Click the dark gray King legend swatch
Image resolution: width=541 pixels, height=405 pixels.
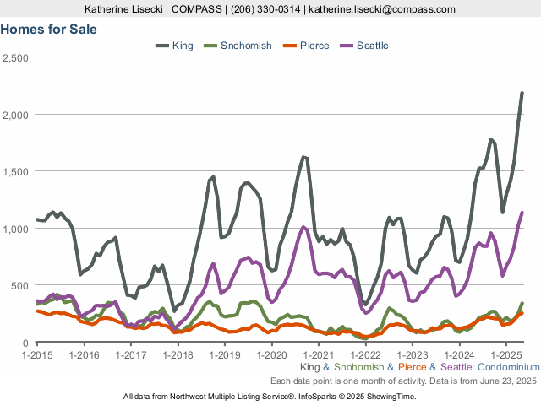(x=162, y=46)
